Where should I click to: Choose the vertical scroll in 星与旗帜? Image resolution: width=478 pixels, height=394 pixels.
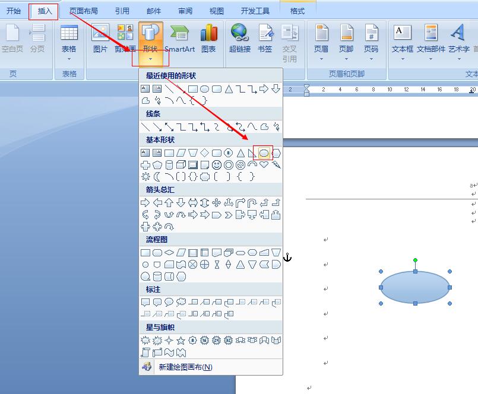point(145,352)
